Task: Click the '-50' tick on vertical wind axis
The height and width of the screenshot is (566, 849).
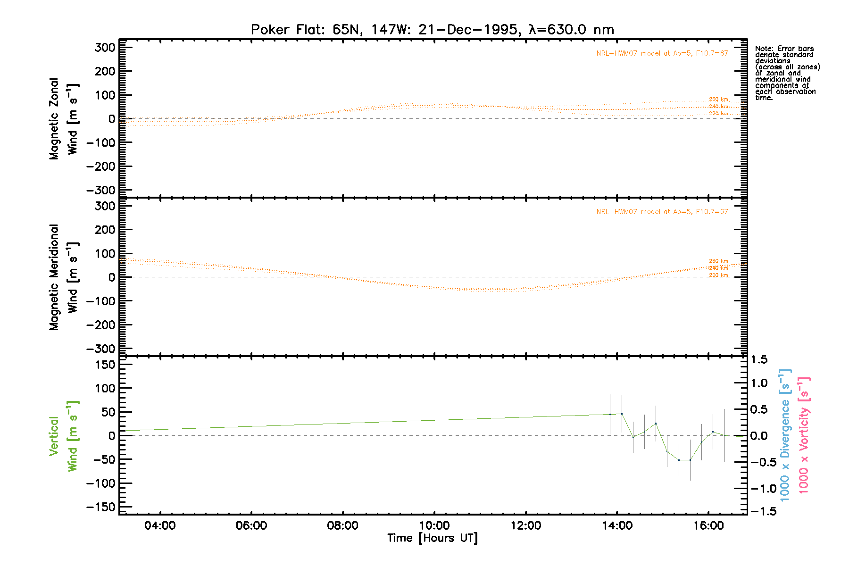Action: [x=105, y=460]
